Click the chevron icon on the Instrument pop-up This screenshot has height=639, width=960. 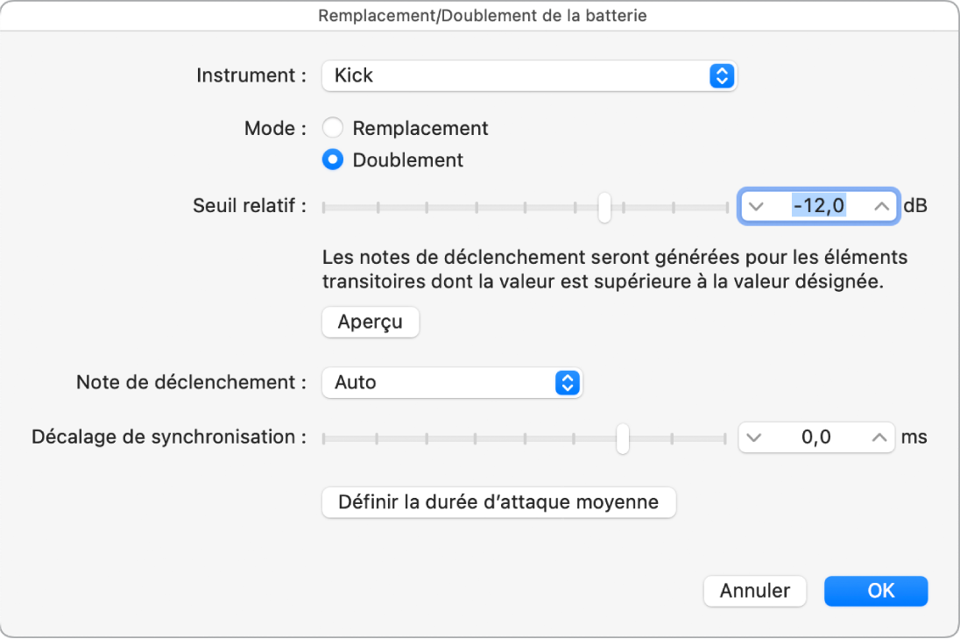coord(721,75)
